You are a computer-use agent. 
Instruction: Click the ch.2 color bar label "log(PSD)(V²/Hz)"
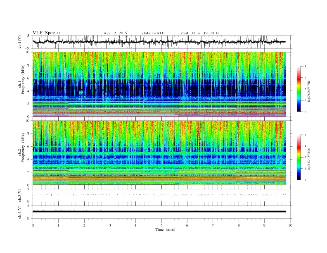click(309, 159)
